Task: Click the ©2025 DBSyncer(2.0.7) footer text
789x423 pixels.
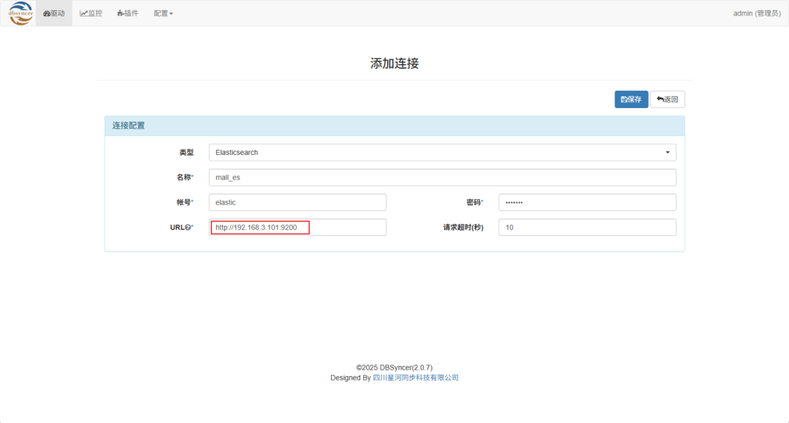Action: pyautogui.click(x=394, y=367)
